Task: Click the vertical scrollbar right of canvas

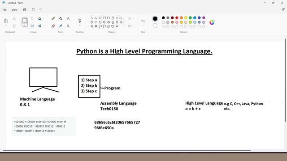Action: [x=285, y=80]
